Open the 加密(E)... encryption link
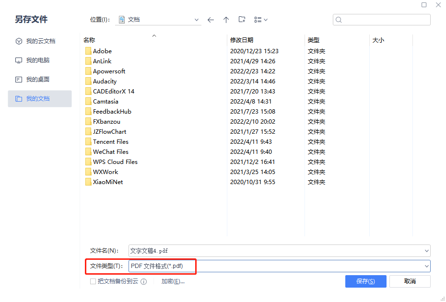The image size is (446, 302). tap(173, 281)
